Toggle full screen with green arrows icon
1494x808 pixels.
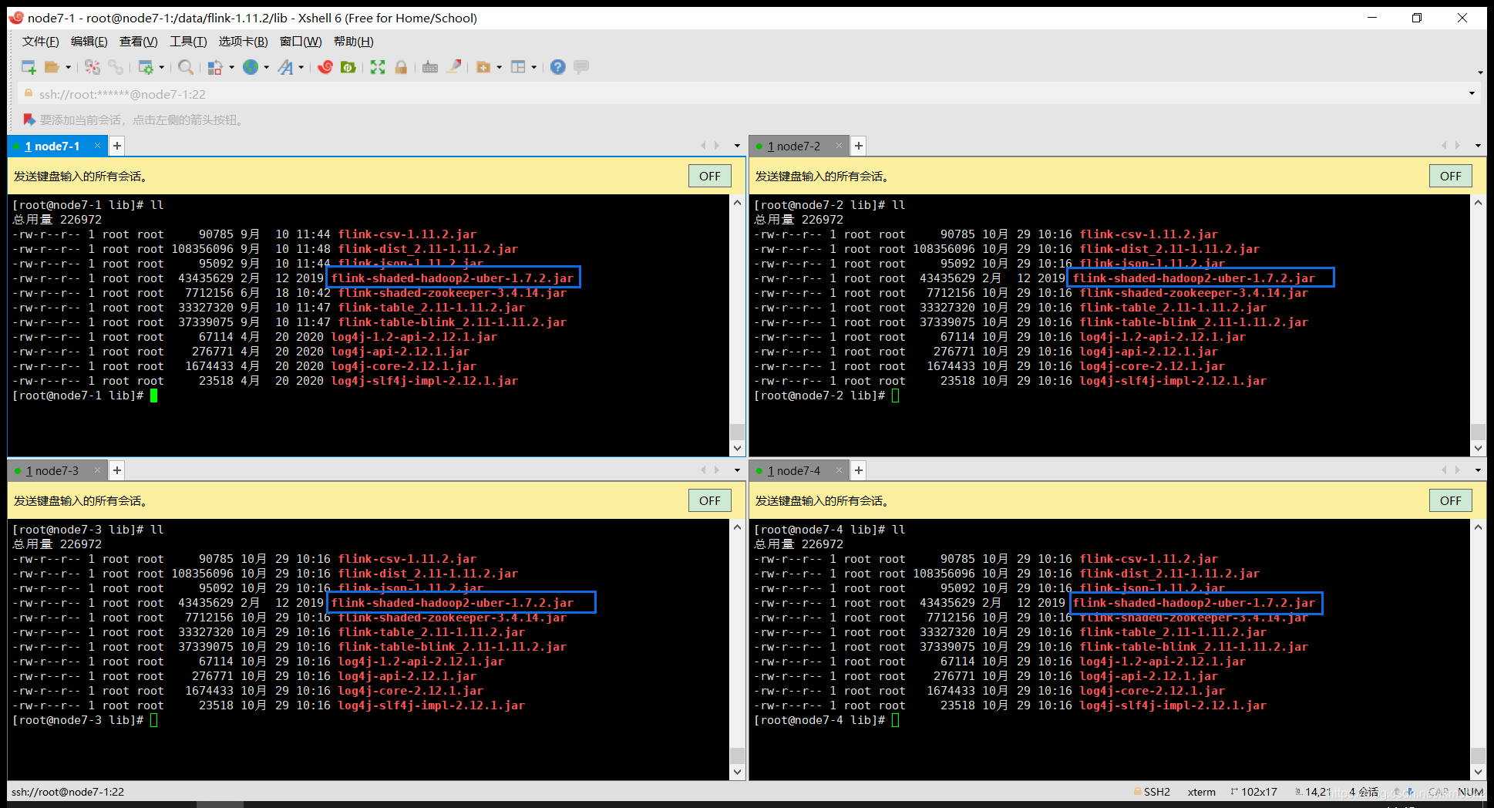[x=378, y=67]
